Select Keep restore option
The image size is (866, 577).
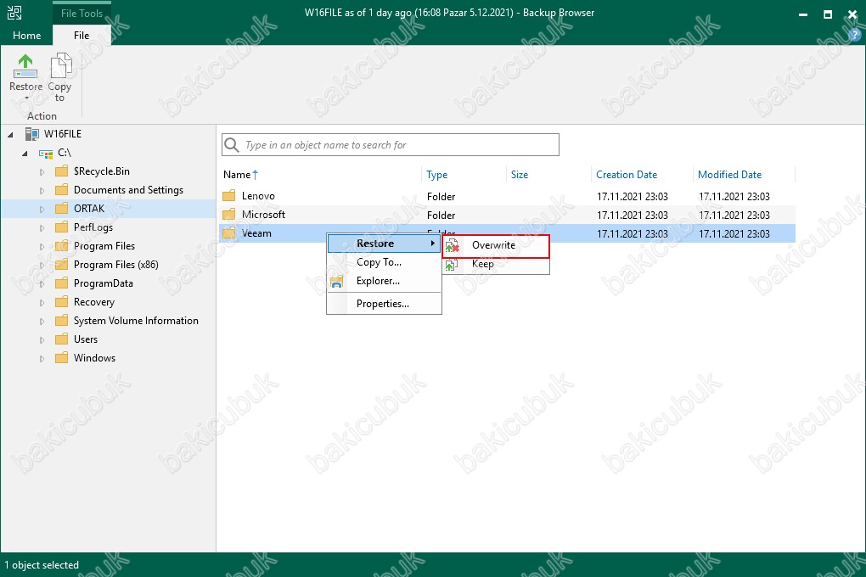coord(496,264)
